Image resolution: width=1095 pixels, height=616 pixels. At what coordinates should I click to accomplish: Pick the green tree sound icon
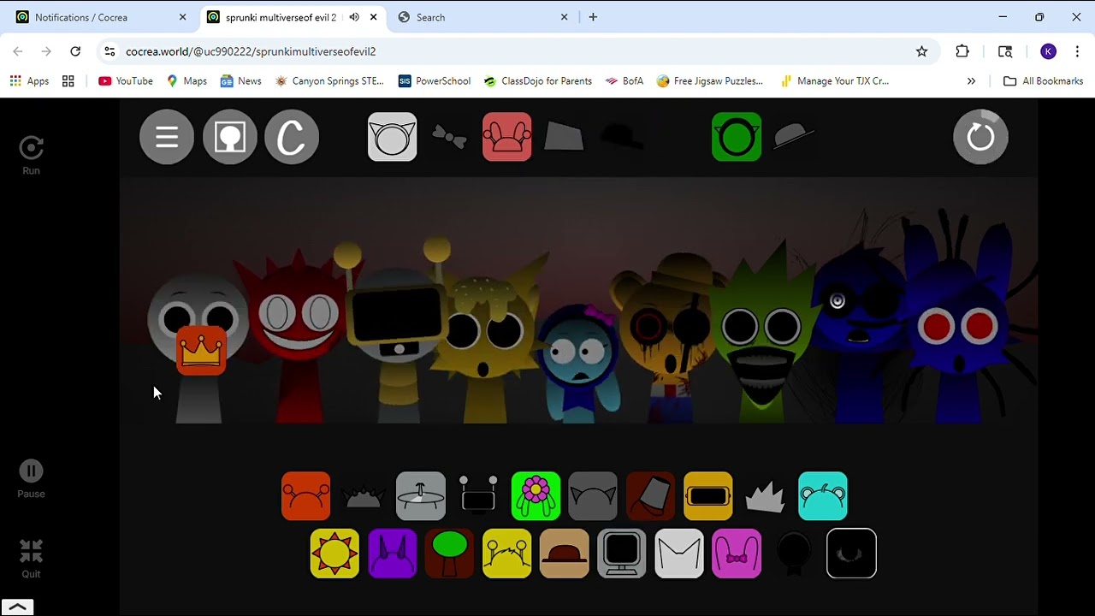[x=449, y=554]
